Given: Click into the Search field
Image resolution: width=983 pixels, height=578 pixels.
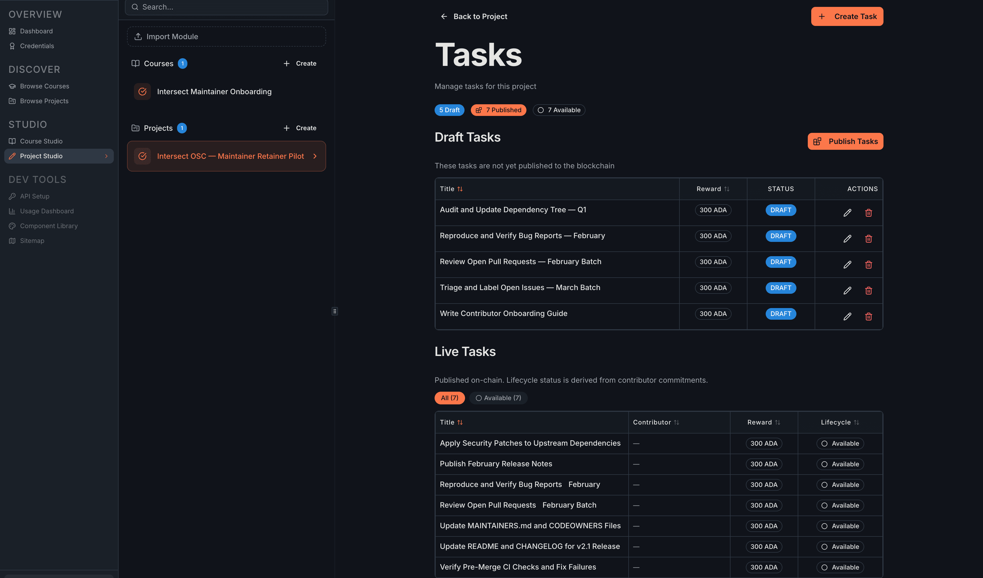Looking at the screenshot, I should [226, 7].
